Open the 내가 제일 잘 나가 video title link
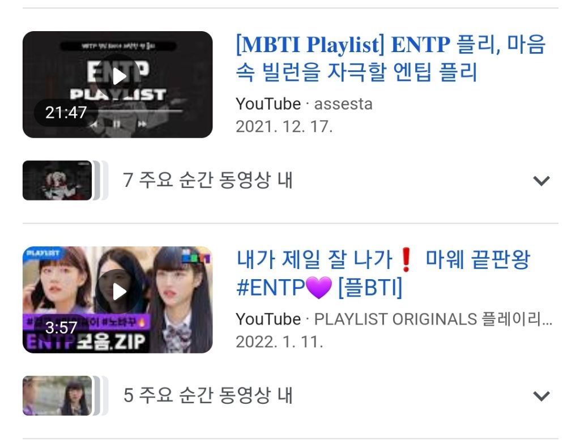The width and height of the screenshot is (580, 444). 383,273
